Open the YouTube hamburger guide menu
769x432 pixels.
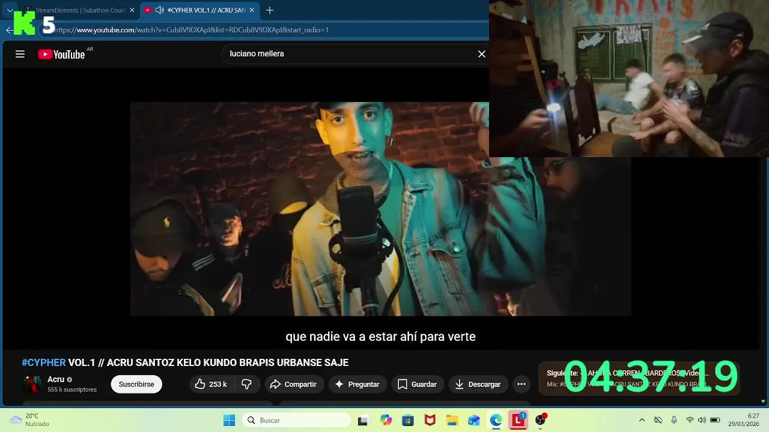coord(20,54)
